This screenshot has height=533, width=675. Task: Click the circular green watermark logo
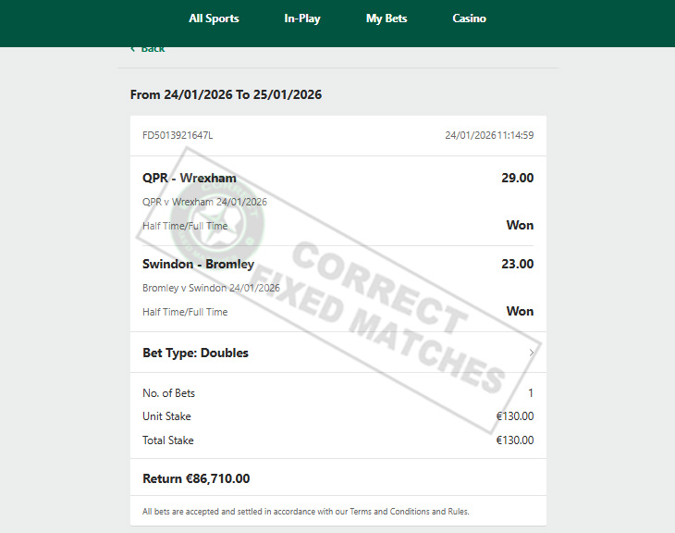pyautogui.click(x=216, y=223)
